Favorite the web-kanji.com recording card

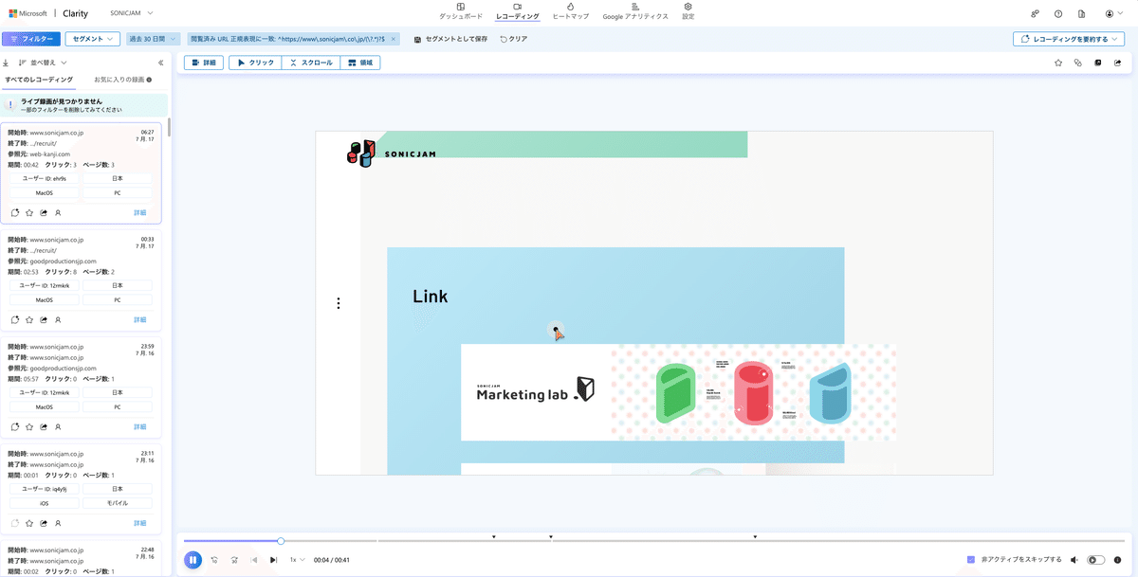29,213
